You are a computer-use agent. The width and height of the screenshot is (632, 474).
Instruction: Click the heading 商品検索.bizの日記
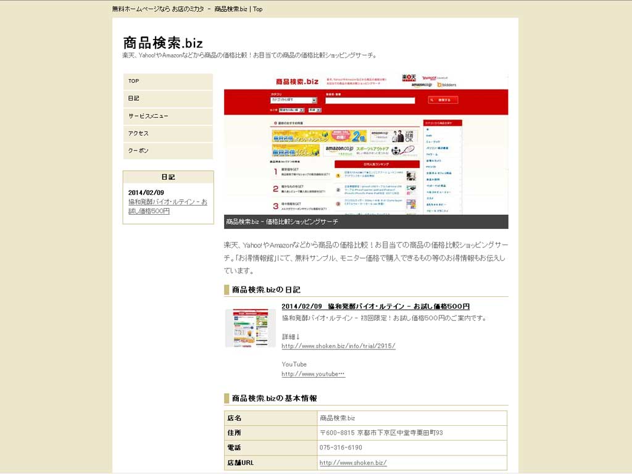(266, 290)
